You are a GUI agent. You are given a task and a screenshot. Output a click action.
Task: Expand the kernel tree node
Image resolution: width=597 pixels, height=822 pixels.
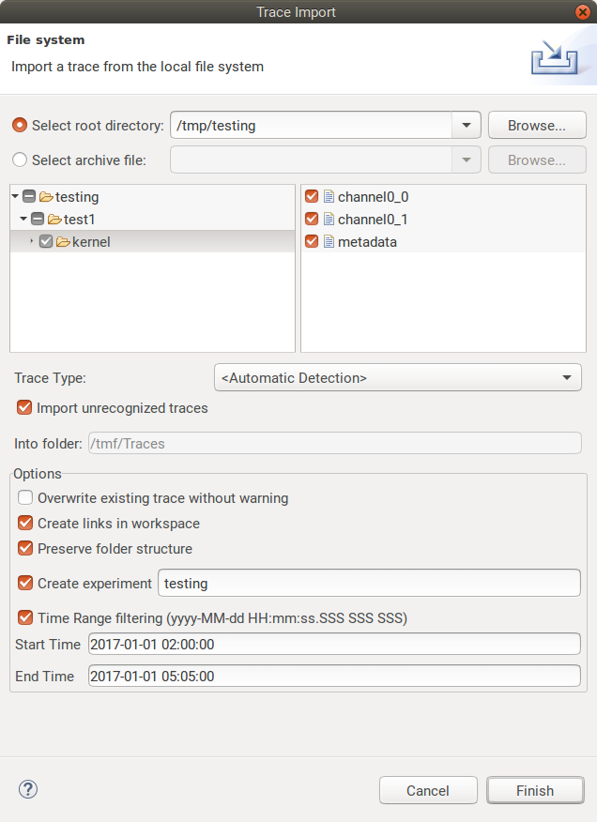point(31,242)
